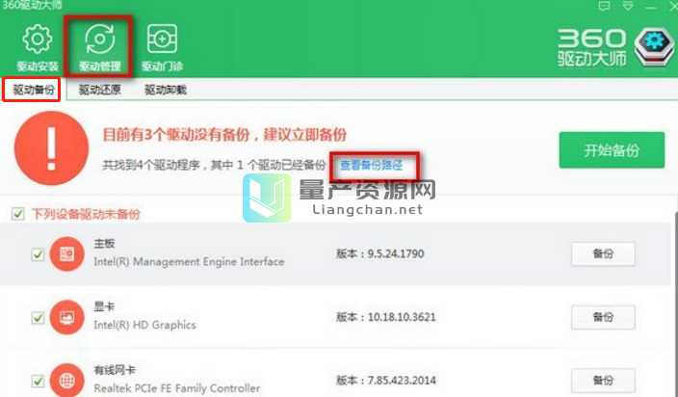Open the title bar dropdown menu arrow
The width and height of the screenshot is (678, 397).
coord(628,6)
